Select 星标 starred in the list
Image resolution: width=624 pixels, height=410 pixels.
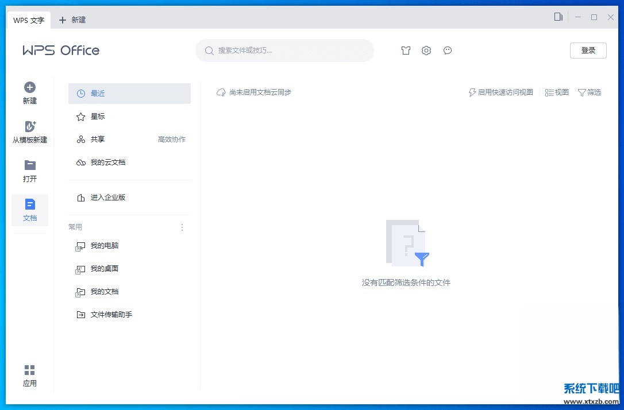[x=98, y=117]
